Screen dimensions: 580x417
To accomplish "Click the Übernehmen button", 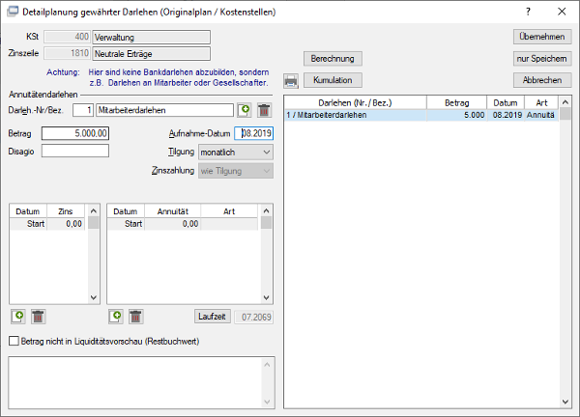I will 542,37.
